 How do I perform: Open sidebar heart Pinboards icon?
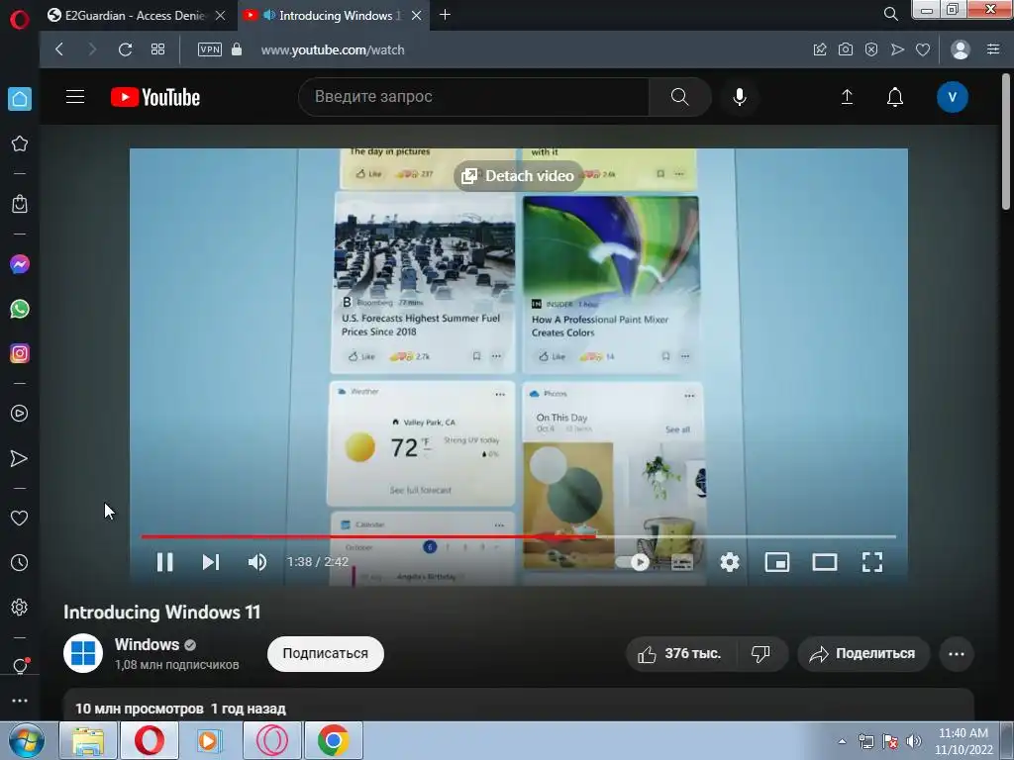pyautogui.click(x=20, y=519)
